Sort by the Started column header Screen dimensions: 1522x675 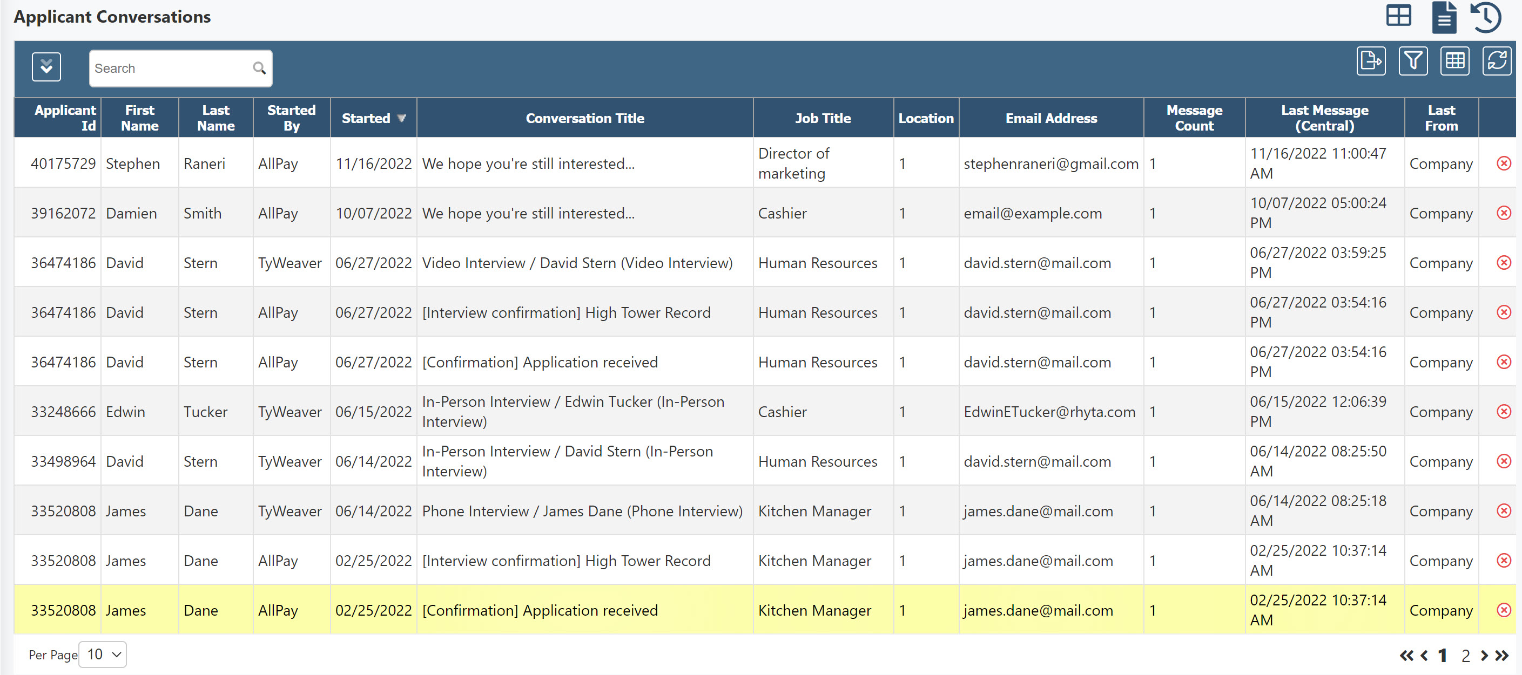[373, 118]
